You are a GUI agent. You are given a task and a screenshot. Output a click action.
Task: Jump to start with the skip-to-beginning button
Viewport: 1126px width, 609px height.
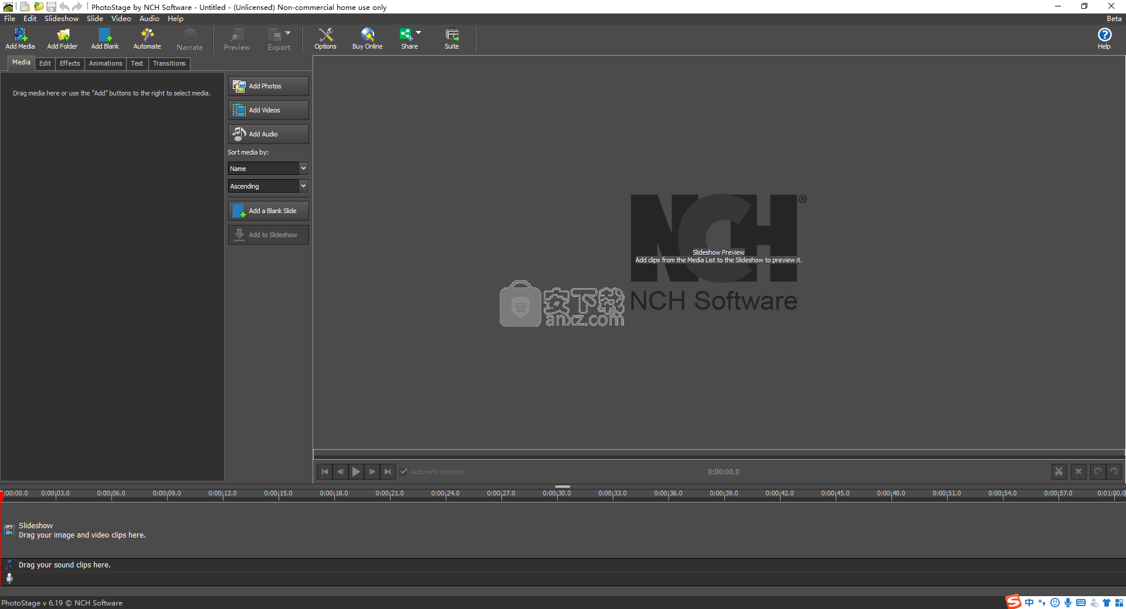click(325, 471)
